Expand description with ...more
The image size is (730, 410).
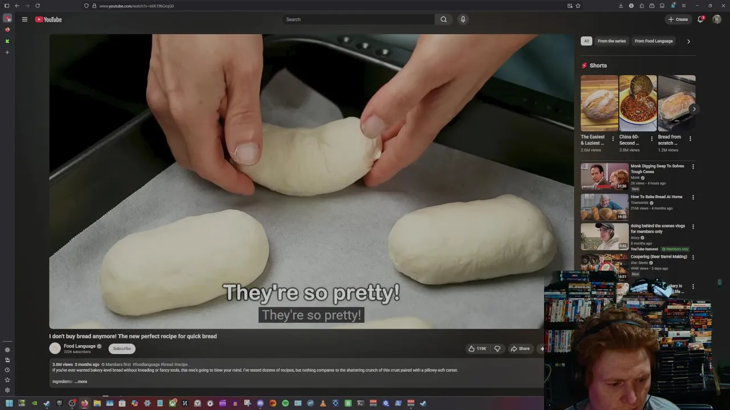pos(80,382)
